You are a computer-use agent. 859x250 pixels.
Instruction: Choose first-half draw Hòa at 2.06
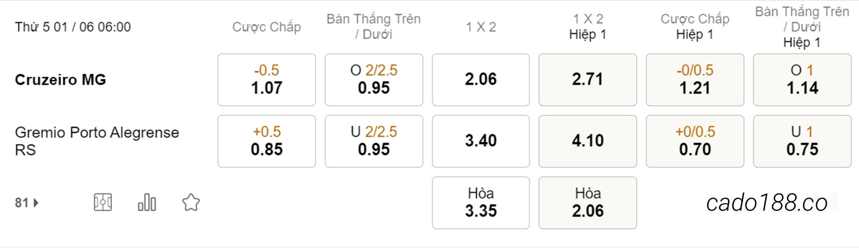tap(588, 203)
